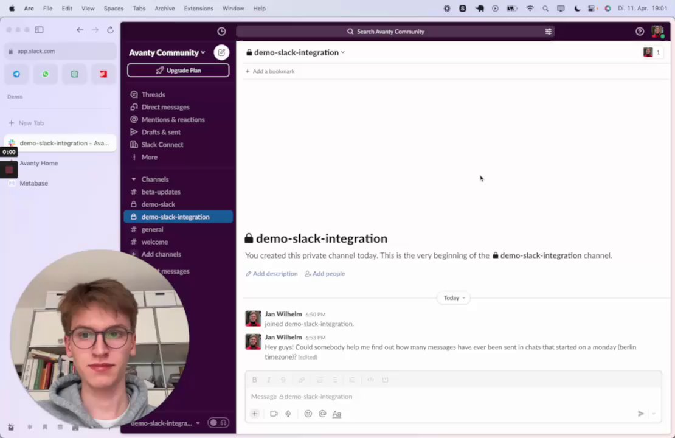Insert link in message composer
The width and height of the screenshot is (675, 438).
point(302,380)
